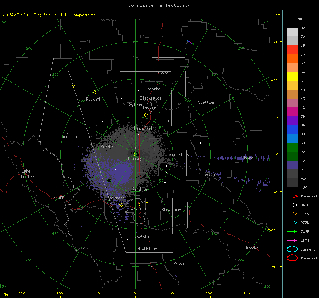Click the yellow swatch in dBZ scale
Viewport: 319px width, 298px height.
[x=292, y=76]
